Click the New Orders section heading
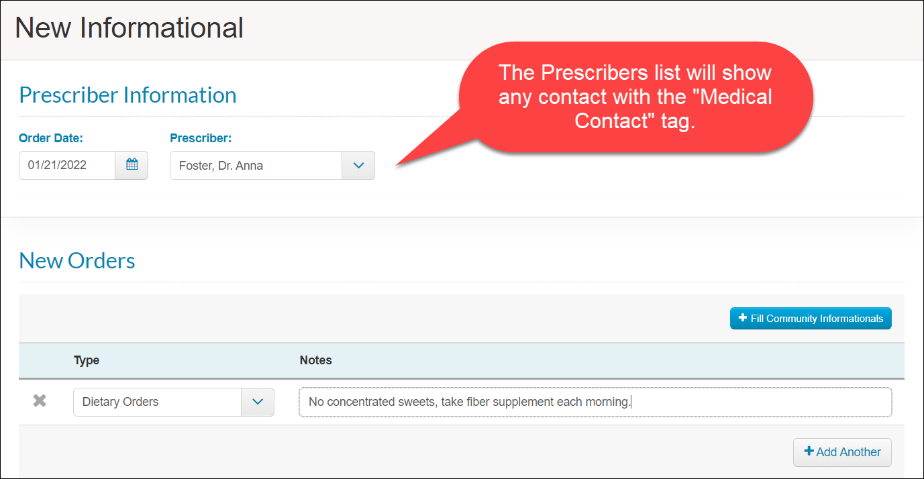 (77, 260)
